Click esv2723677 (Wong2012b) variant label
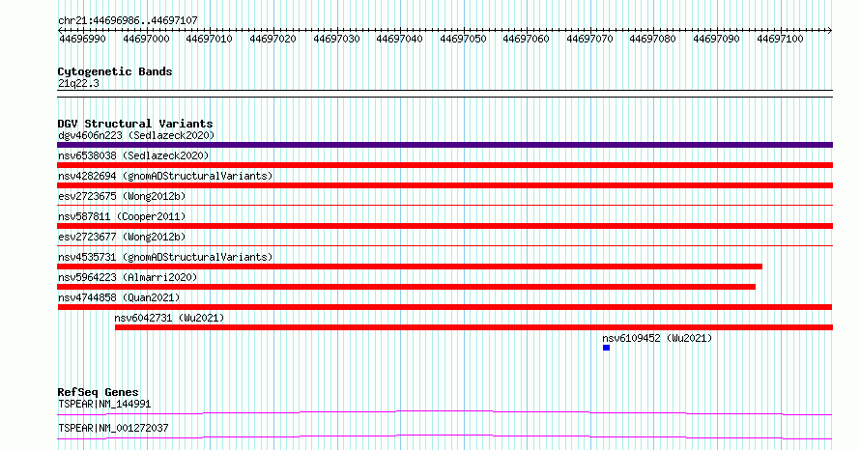Viewport: 860px width, 450px height. click(122, 237)
